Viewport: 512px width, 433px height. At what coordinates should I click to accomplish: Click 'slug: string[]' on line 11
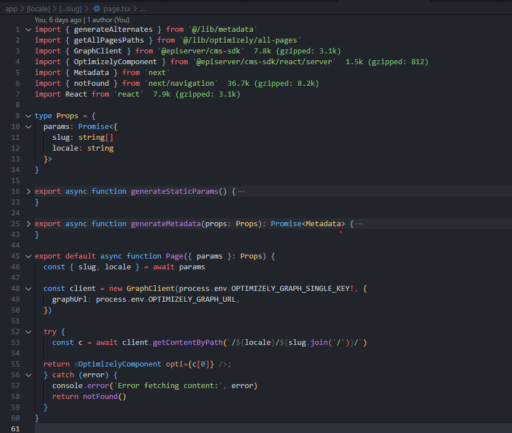(82, 137)
